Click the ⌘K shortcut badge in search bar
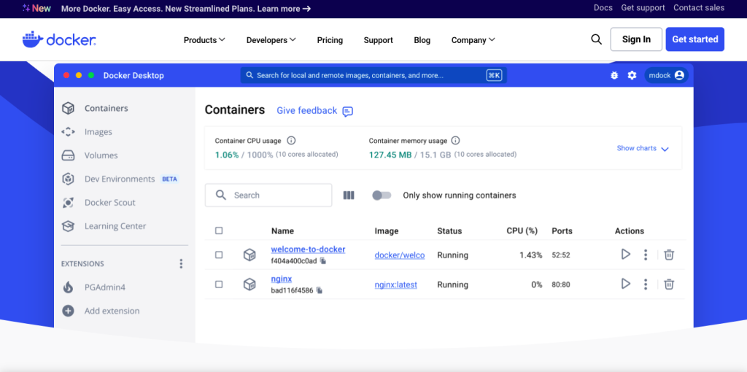The image size is (747, 372). [x=494, y=75]
